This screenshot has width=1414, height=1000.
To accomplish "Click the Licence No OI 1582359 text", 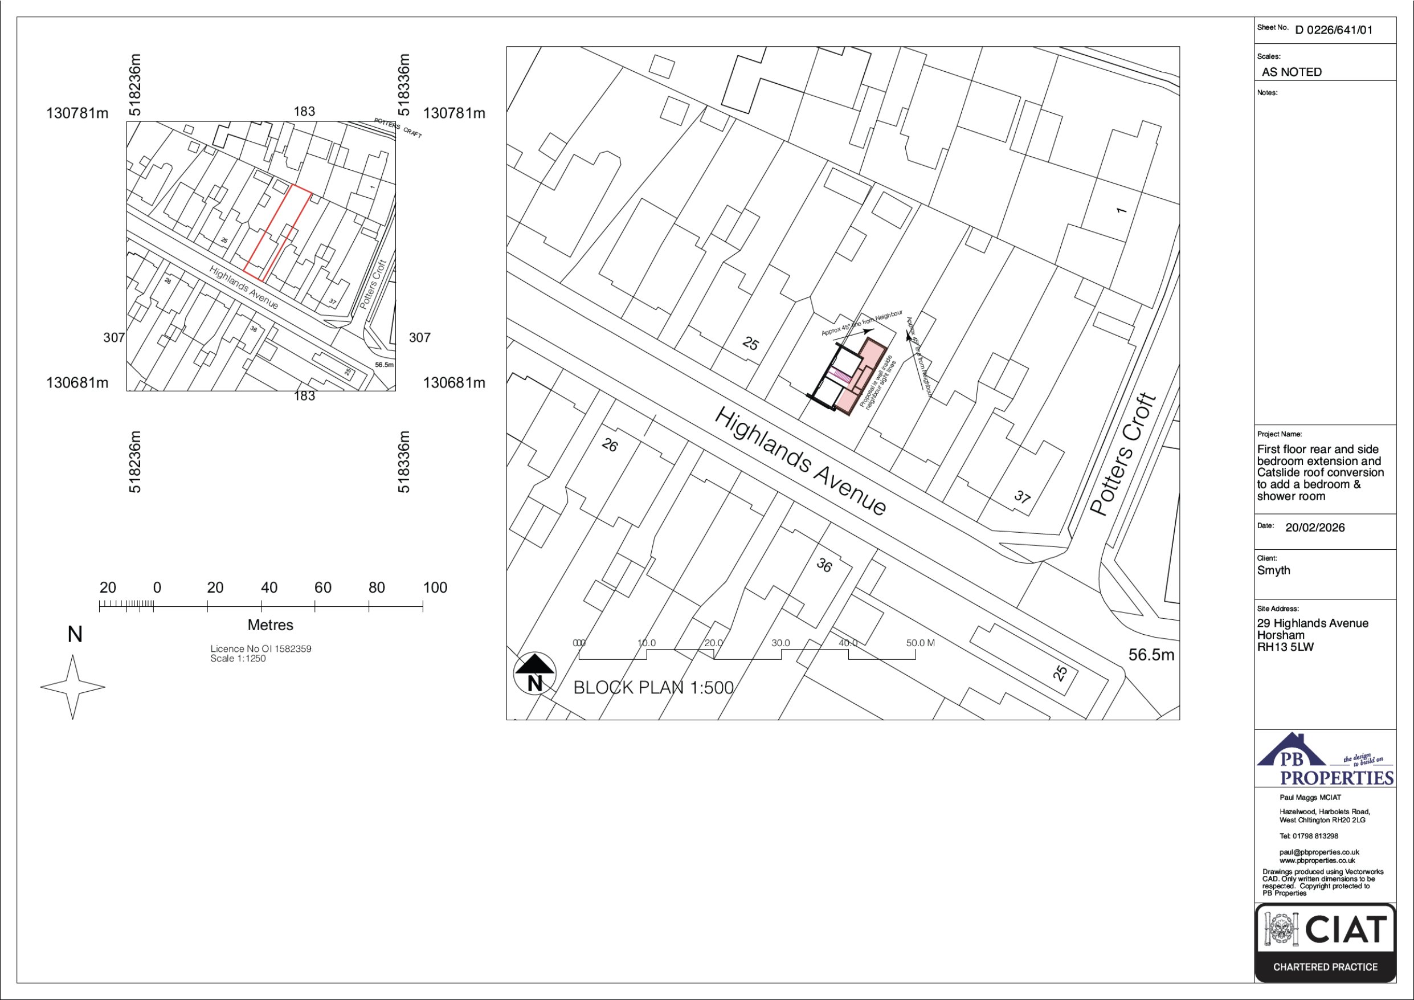I will [x=260, y=649].
